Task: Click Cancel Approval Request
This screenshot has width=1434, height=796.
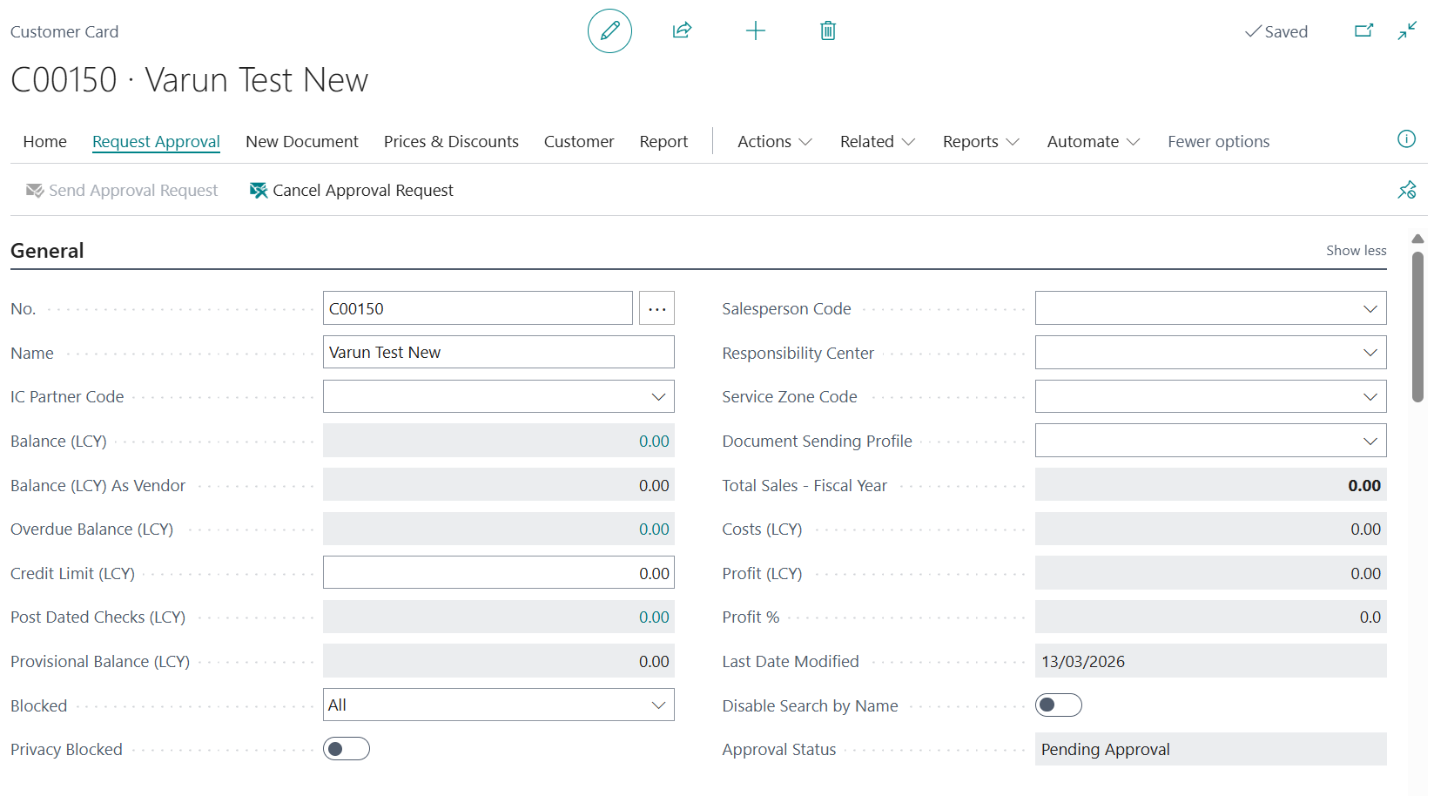Action: [x=352, y=191]
